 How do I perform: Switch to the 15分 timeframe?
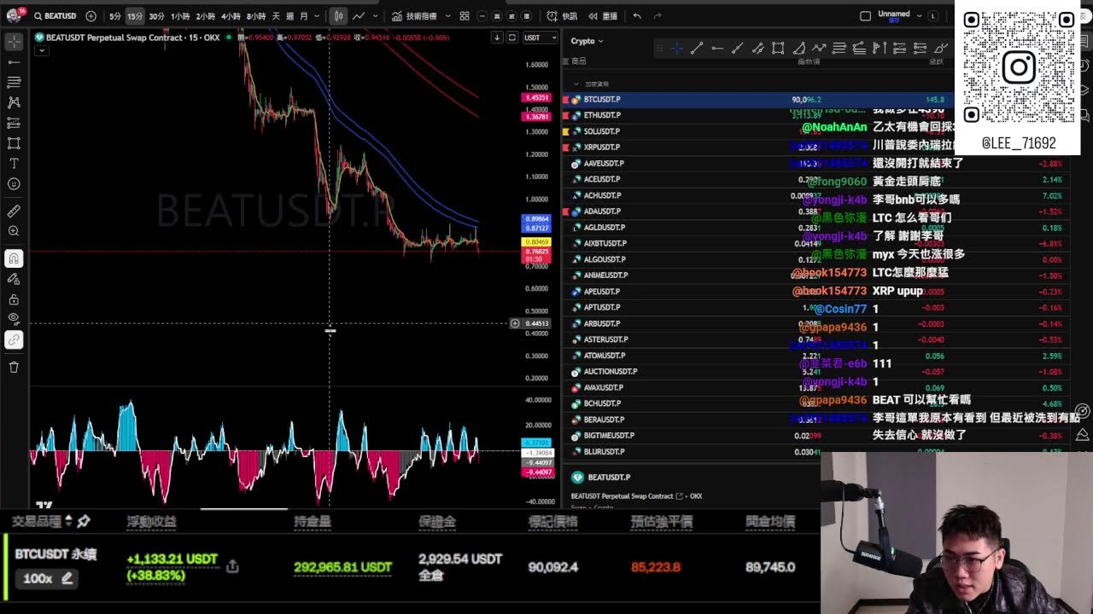pos(135,16)
